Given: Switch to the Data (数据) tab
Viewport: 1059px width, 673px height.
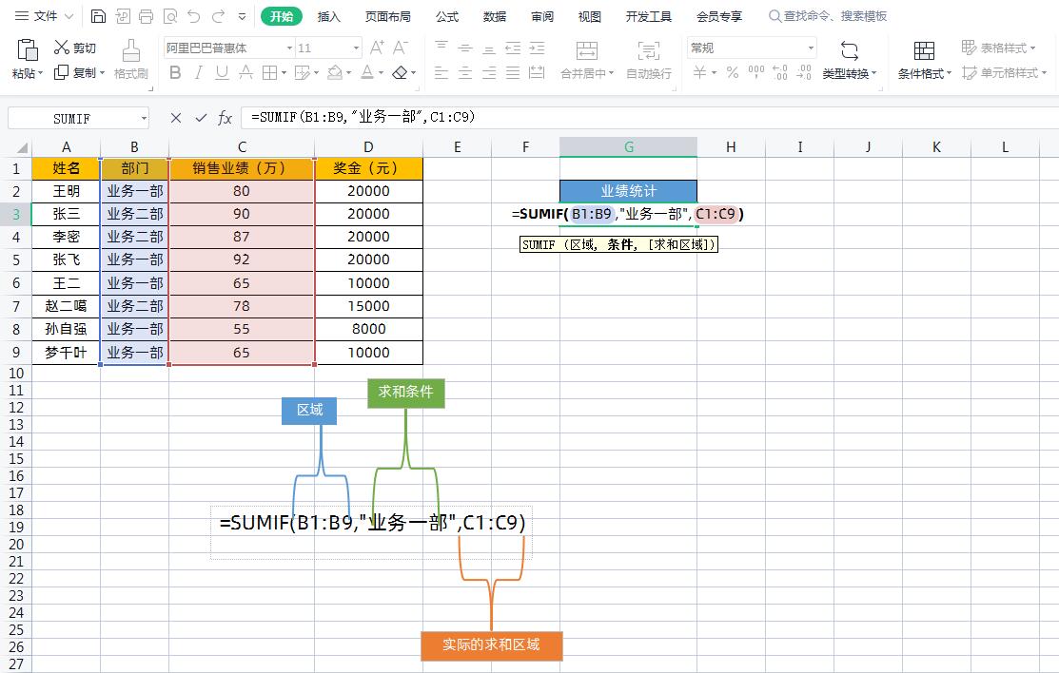Looking at the screenshot, I should (495, 16).
